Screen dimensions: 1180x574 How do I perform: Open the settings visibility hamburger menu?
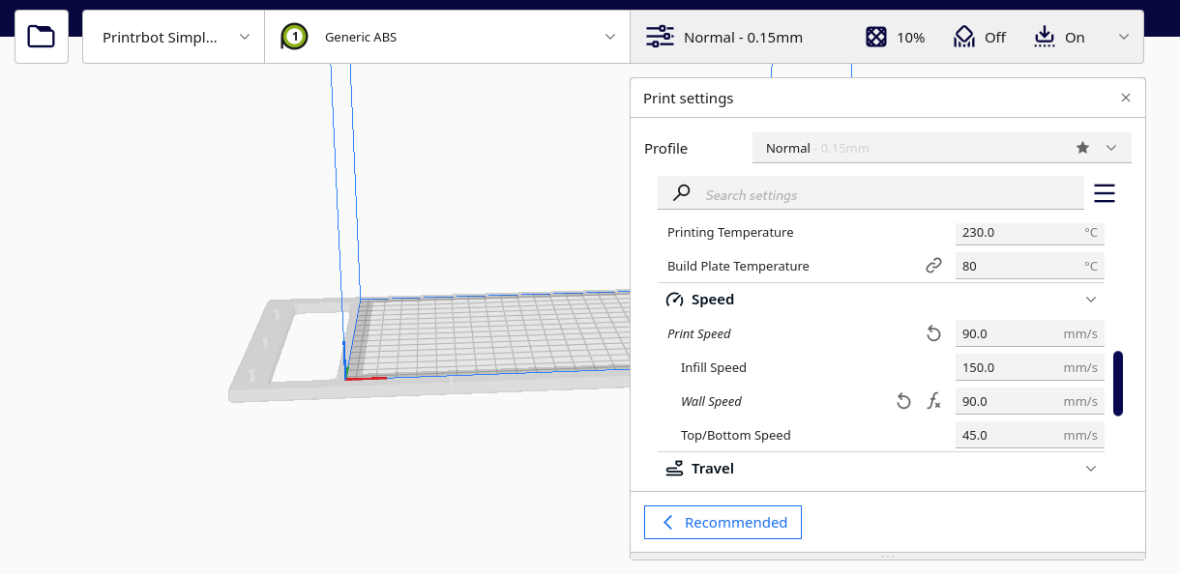pos(1105,194)
